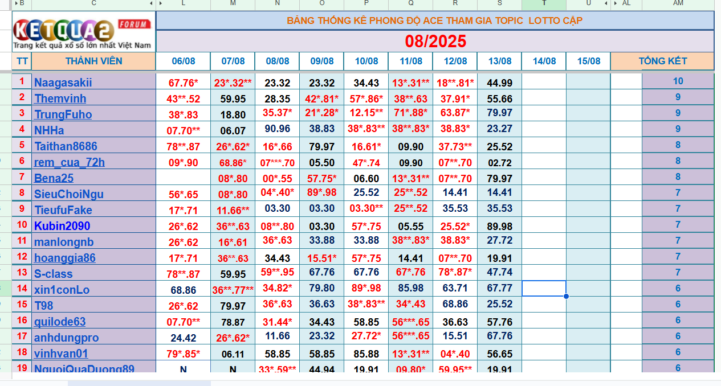Screen dimensions: 721x386
Task: Open the TrungFuho member link
Action: point(63,114)
